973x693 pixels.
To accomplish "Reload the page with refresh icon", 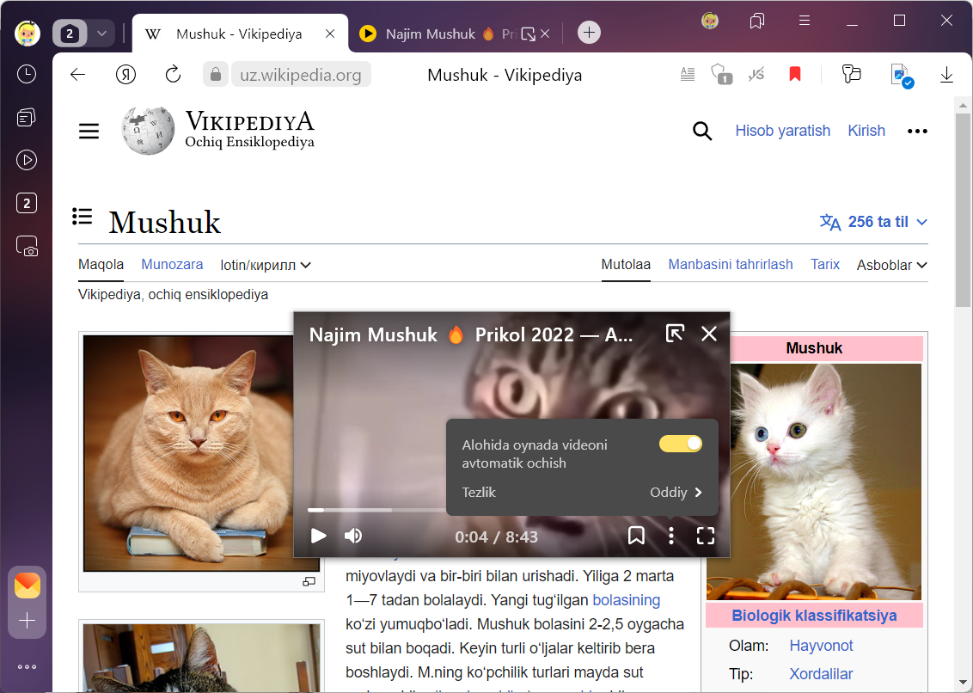I will click(173, 75).
